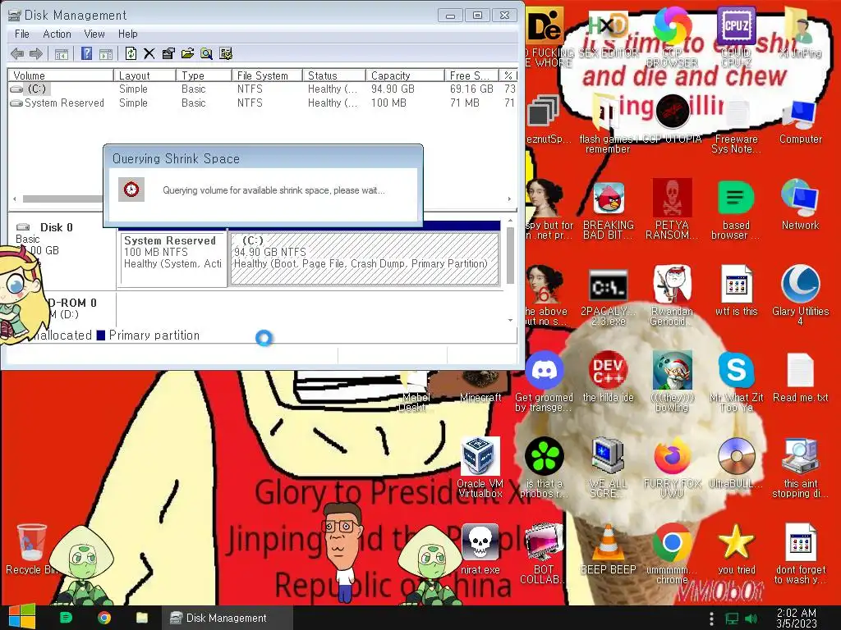Click the taskbar clock showing 2:02 AM
Viewport: 841px width, 630px height.
click(797, 618)
